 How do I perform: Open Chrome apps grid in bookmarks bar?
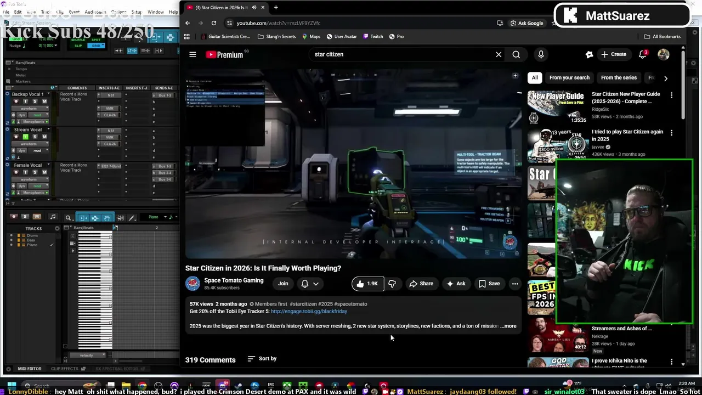click(187, 37)
